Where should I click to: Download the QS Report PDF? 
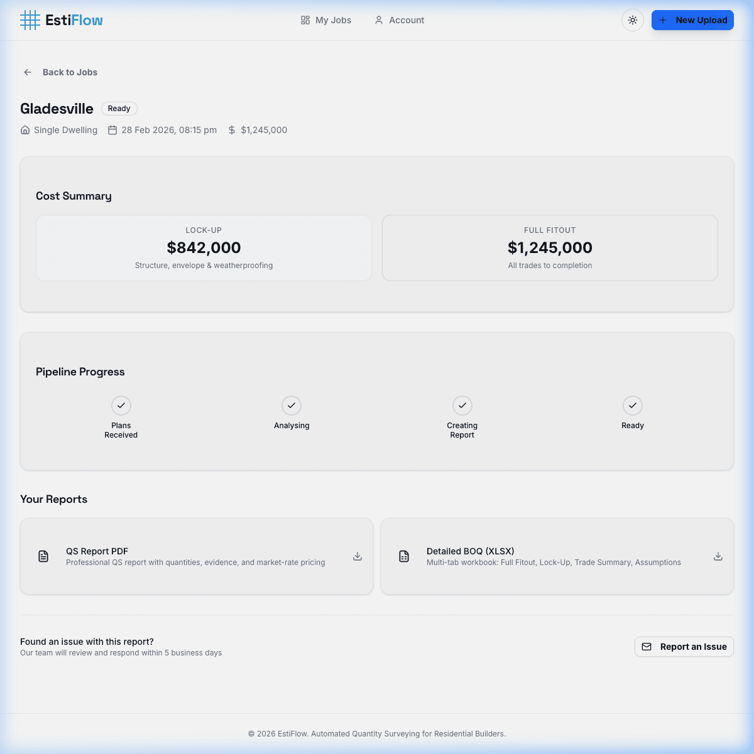[357, 556]
